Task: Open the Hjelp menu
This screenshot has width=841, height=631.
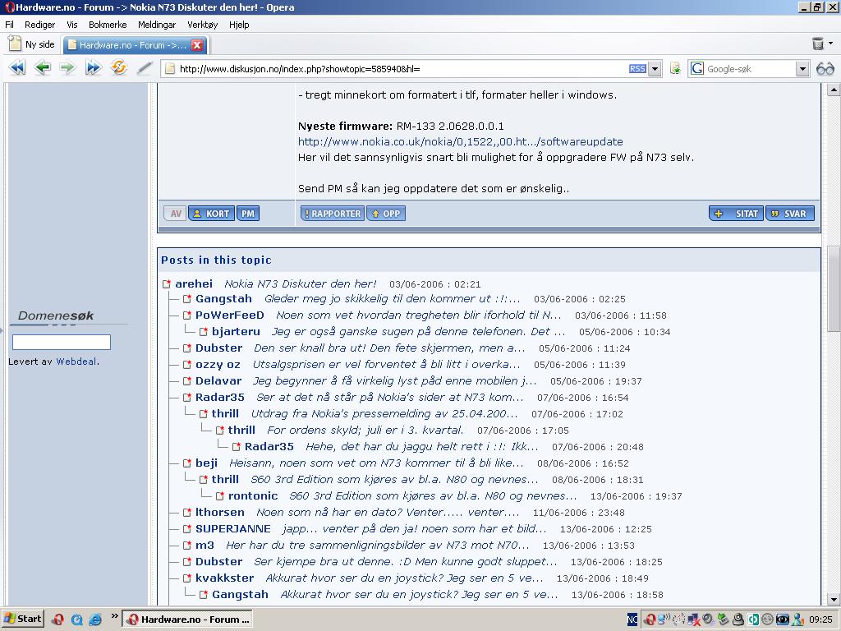Action: coord(239,25)
